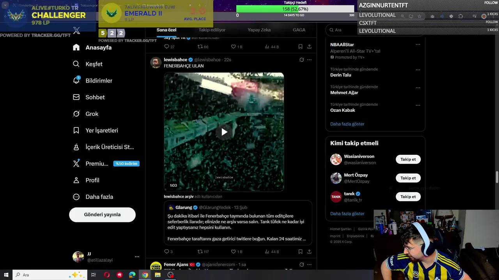Open the Erişilebilirlik footer link
Screen dimensions: 499x280
click(356, 236)
